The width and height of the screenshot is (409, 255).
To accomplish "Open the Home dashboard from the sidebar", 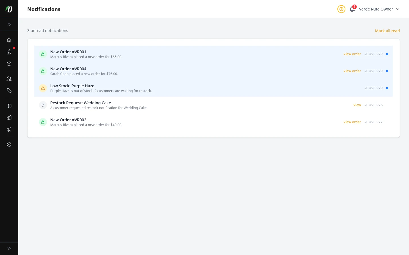I will coord(9,40).
